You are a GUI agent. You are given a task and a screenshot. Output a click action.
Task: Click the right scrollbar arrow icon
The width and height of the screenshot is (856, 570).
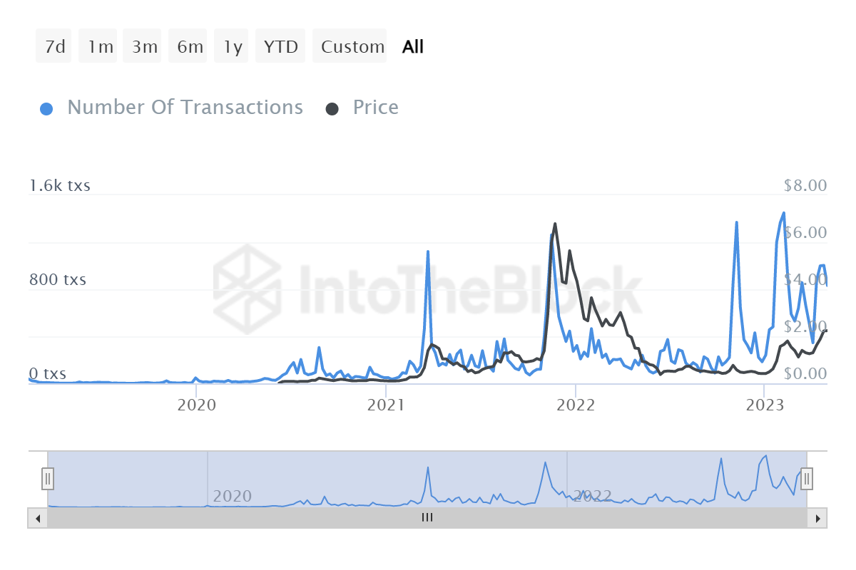(817, 518)
